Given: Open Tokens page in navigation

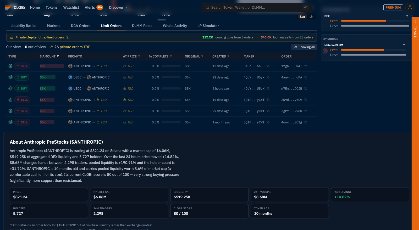Looking at the screenshot, I should [52, 7].
